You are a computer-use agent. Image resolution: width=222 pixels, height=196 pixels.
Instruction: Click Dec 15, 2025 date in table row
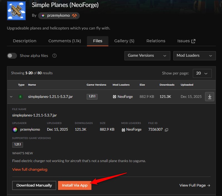pyautogui.click(x=191, y=97)
